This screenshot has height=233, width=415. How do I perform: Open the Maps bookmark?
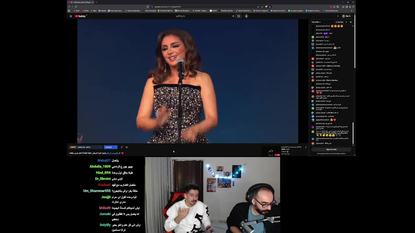tap(93, 11)
